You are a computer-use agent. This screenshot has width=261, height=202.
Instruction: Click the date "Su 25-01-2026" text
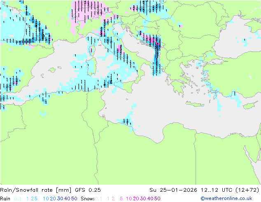[x=173, y=190]
